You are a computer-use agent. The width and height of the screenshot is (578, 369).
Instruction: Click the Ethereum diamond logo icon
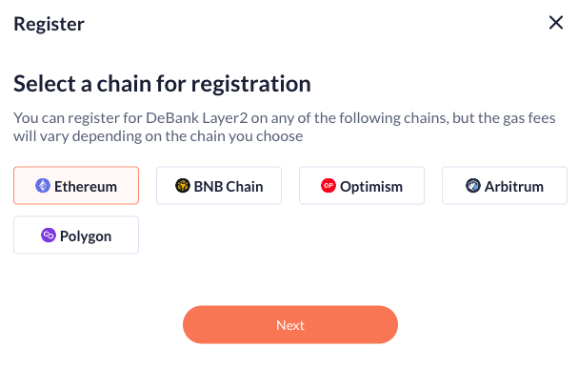(43, 186)
